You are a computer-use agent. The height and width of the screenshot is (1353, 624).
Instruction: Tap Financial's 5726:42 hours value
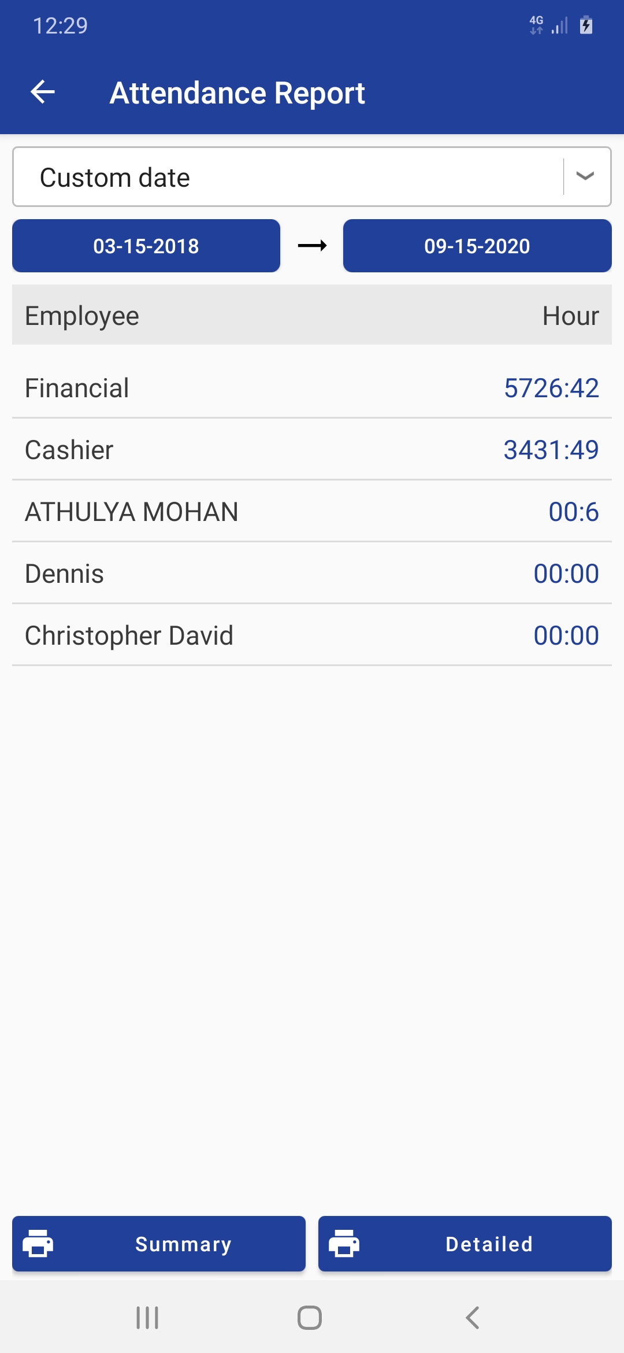pos(551,388)
